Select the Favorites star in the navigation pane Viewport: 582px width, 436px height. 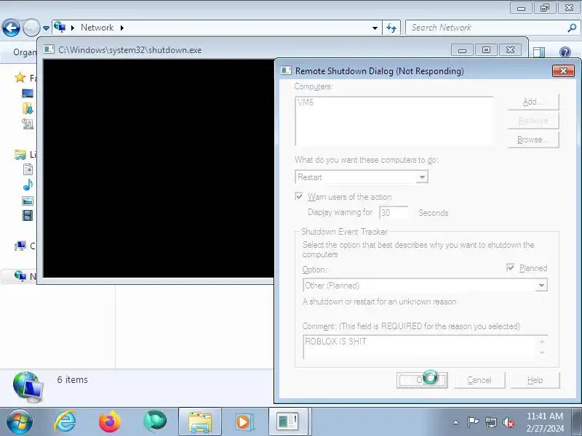[x=20, y=78]
